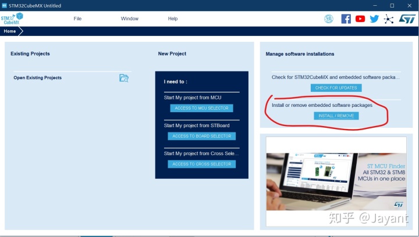This screenshot has height=237, width=419.
Task: Click 'Start My project from Cross Sele...' text
Action: (x=201, y=153)
